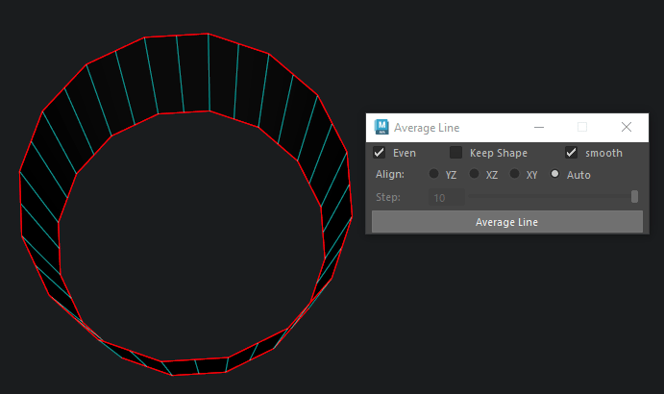Click the Maya icon in the title bar
This screenshot has height=394, width=664.
pos(381,127)
